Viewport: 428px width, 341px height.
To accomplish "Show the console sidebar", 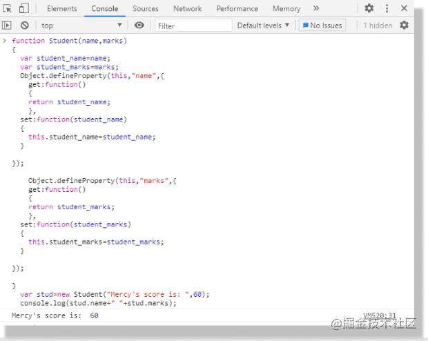I will tap(6, 26).
